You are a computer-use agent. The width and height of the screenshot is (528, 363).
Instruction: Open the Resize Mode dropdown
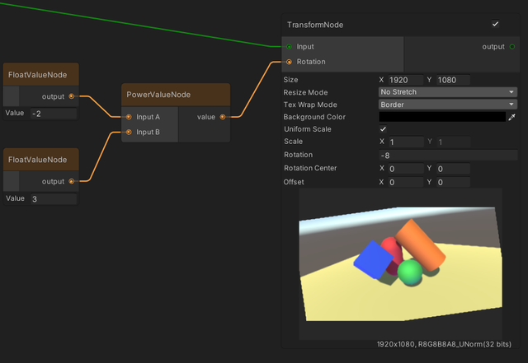448,92
